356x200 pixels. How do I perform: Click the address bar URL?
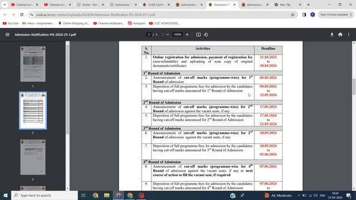point(96,14)
